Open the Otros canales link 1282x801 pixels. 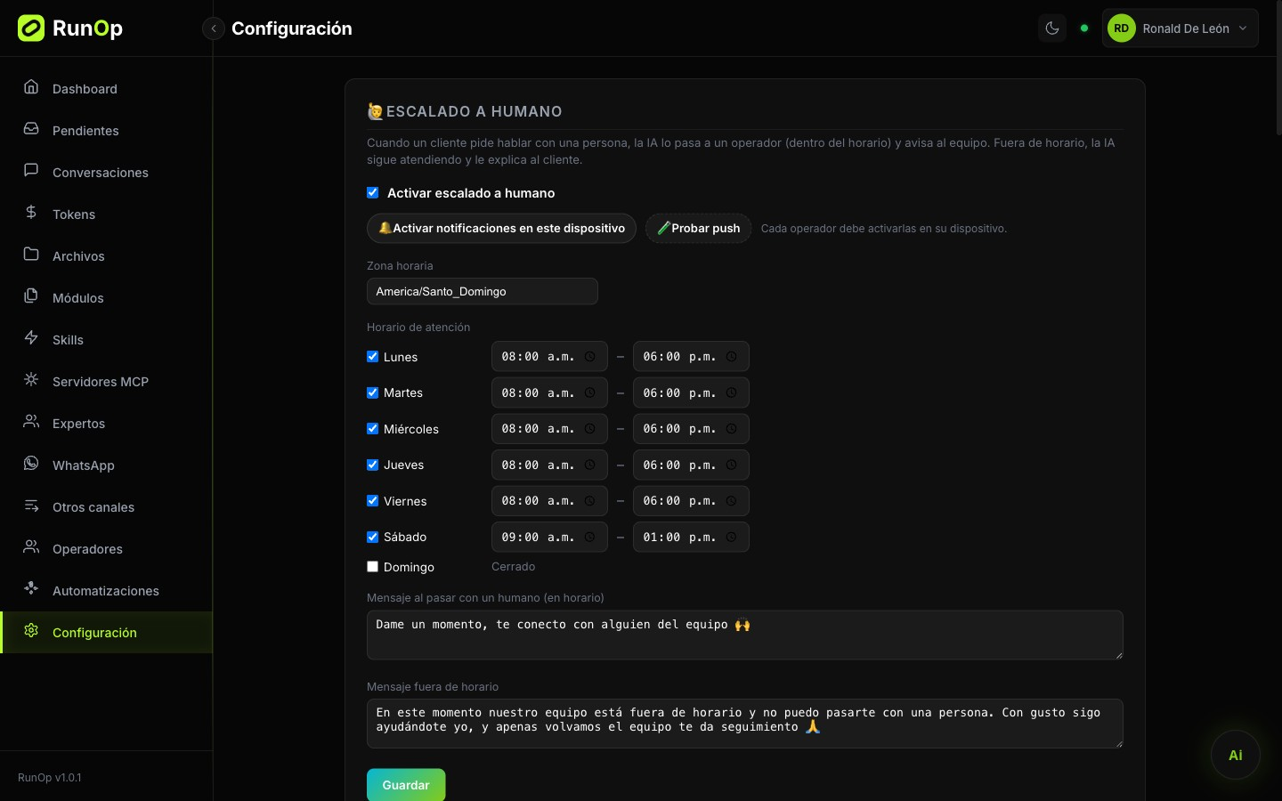pyautogui.click(x=107, y=506)
